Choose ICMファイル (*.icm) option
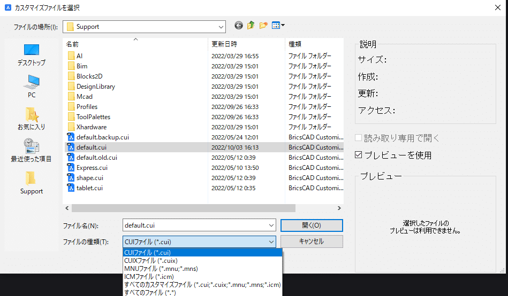Image resolution: width=508 pixels, height=296 pixels. tap(202, 277)
